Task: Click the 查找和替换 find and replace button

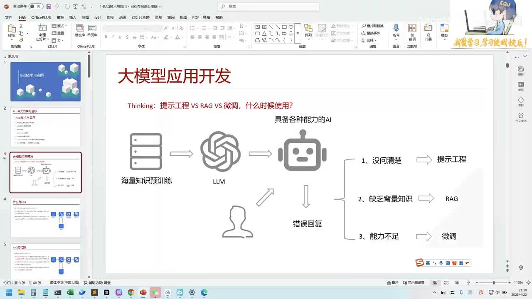Action: coord(372,26)
